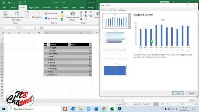
Task: Click the horizontal scrollbar right arrow
Action: 195,100
